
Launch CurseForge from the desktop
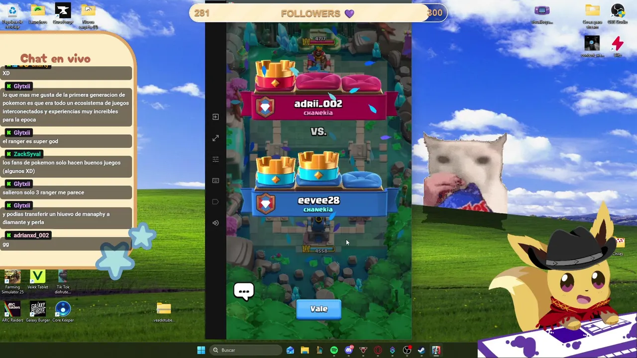pos(63,14)
